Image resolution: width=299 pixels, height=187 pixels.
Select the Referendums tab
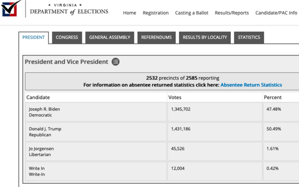click(x=157, y=37)
